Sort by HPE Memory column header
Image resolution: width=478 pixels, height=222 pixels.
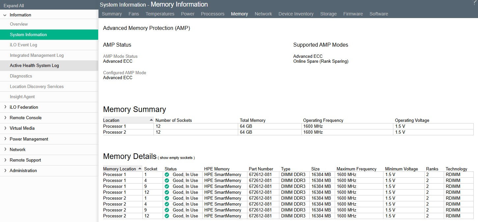point(217,169)
